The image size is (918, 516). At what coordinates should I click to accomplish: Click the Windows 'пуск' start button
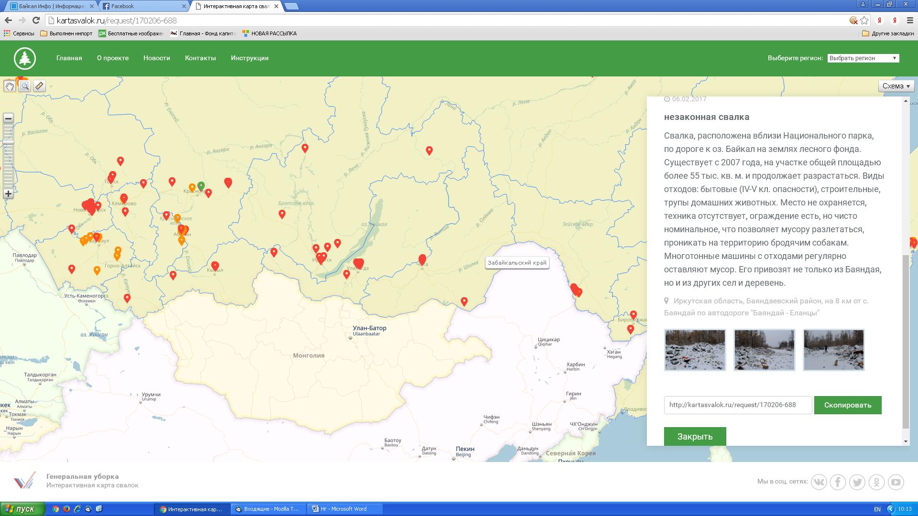(x=22, y=509)
